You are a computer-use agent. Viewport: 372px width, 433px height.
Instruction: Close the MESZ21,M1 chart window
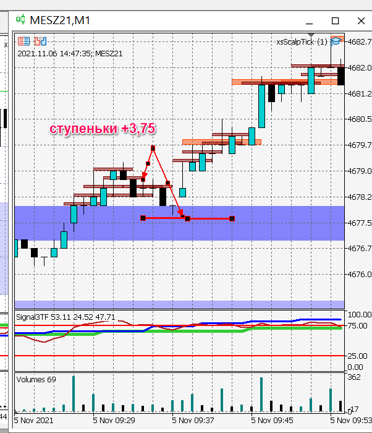[361, 21]
